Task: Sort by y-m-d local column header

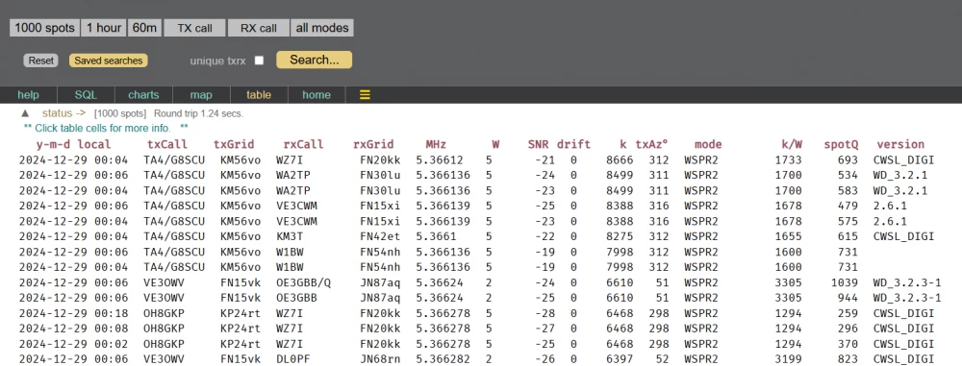Action: pos(74,145)
